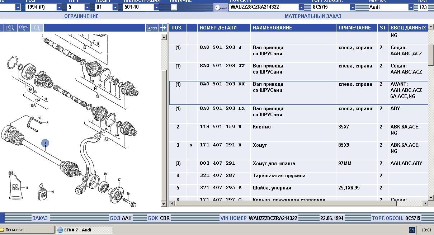Click the key icon beside VIN search
The image size is (434, 235).
tap(220, 7)
